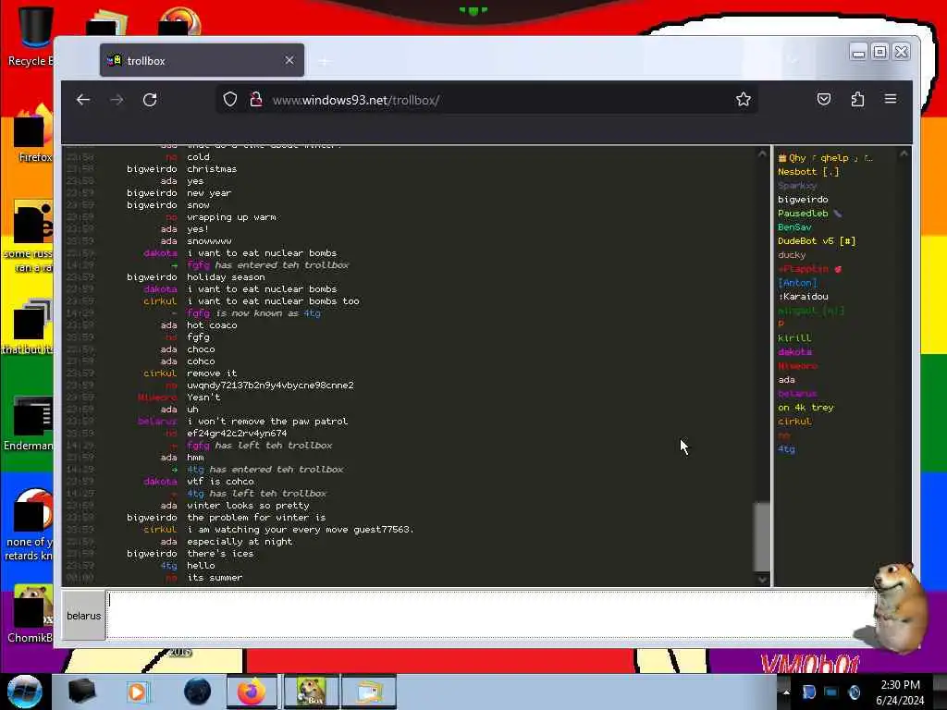Select BenSav in the user list
The height and width of the screenshot is (710, 947).
coord(794,227)
